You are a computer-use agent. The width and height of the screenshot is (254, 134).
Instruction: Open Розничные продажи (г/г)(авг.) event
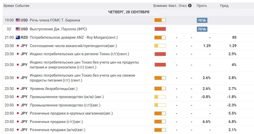(x=57, y=122)
